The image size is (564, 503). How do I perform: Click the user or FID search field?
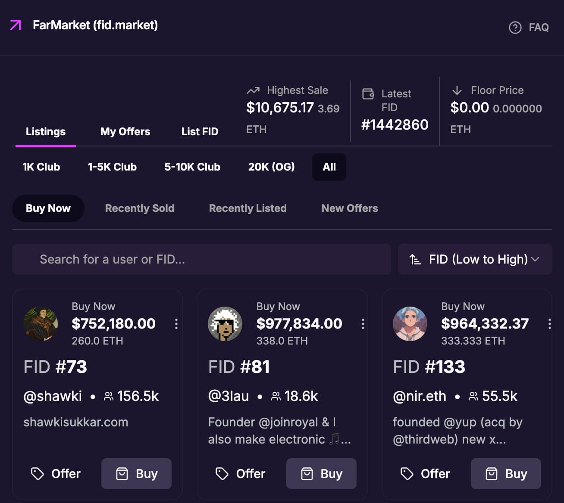click(x=201, y=259)
